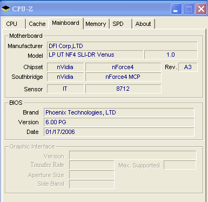
Task: Open the SPD tab
Action: point(121,24)
